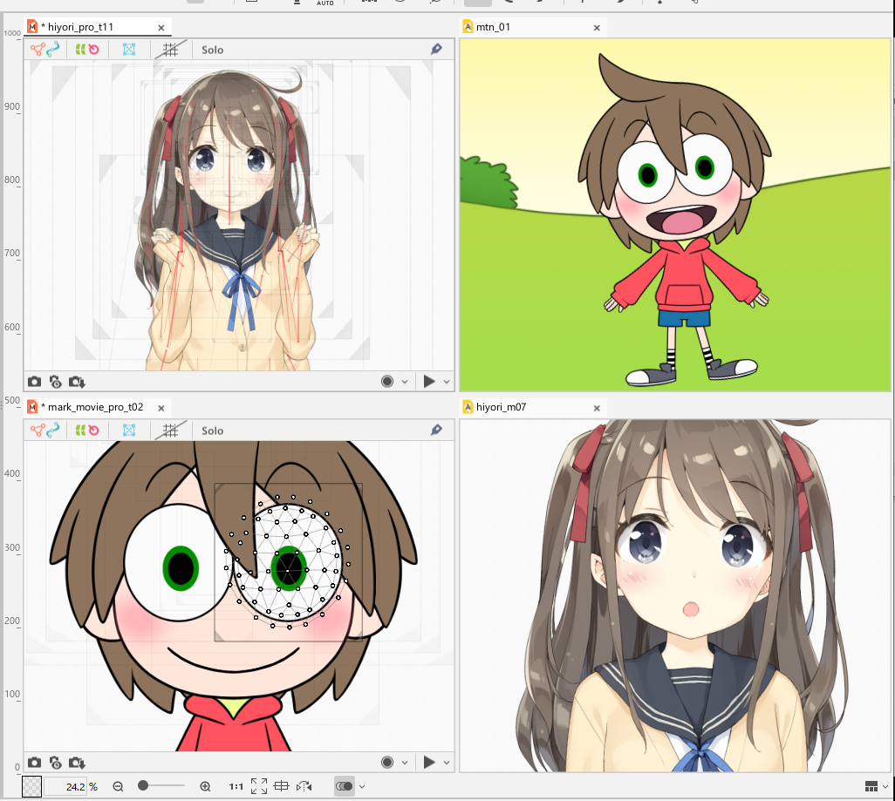This screenshot has width=895, height=801.
Task: Click the 1:1 actual size button
Action: click(x=236, y=786)
